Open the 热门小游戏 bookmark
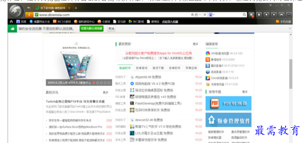Screen dimensions: 303x143 tap(62, 21)
